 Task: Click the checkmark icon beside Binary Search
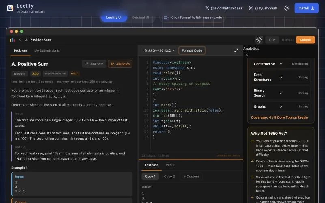(281, 93)
